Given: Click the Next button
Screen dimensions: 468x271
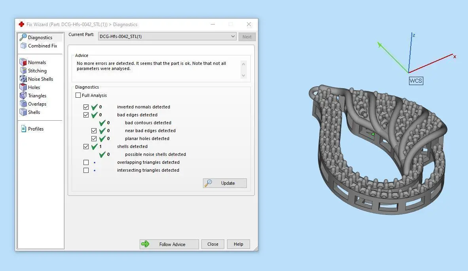Looking at the screenshot, I should 247,37.
